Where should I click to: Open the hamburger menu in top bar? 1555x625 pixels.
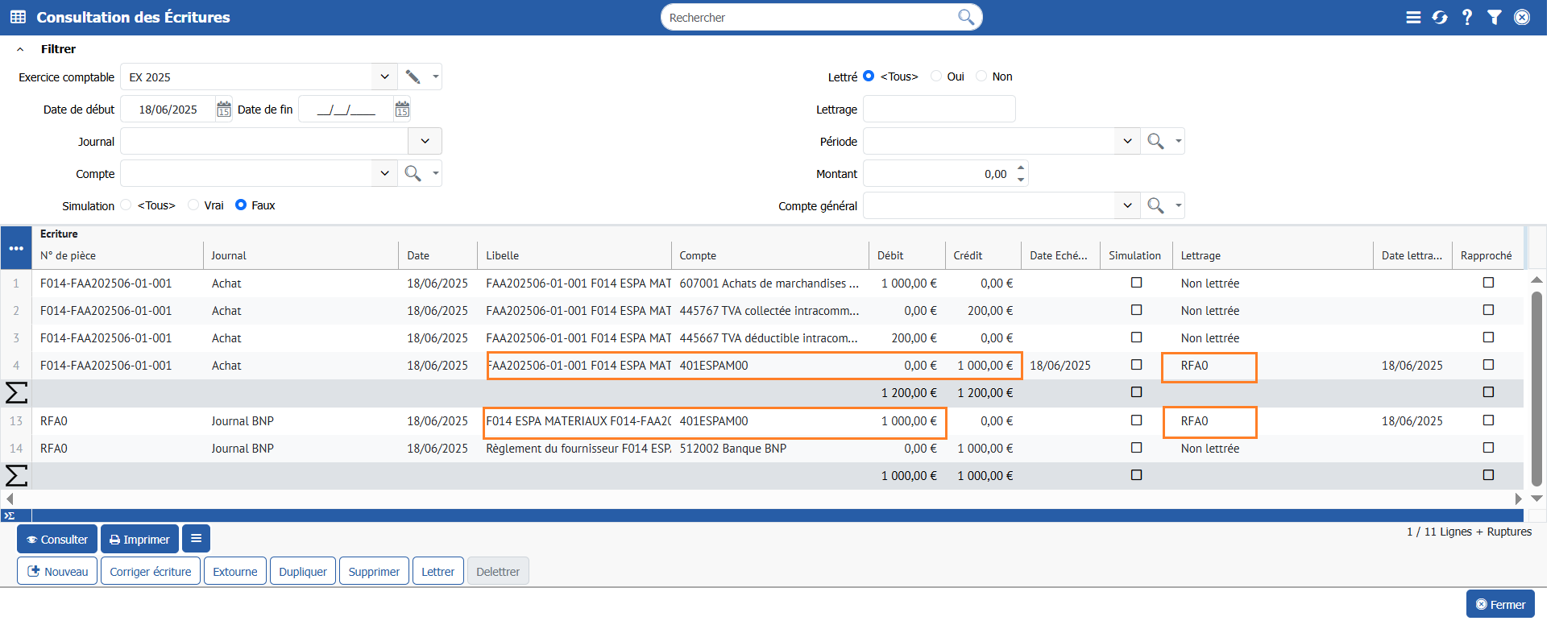tap(1413, 17)
